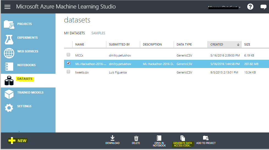This screenshot has width=269, height=150.
Task: Open Settings label in the sidebar
Action: tap(24, 106)
